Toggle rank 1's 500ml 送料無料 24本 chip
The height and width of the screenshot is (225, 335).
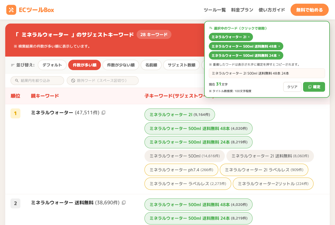198,142
